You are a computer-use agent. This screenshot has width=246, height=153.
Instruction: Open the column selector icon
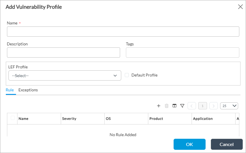point(174,106)
